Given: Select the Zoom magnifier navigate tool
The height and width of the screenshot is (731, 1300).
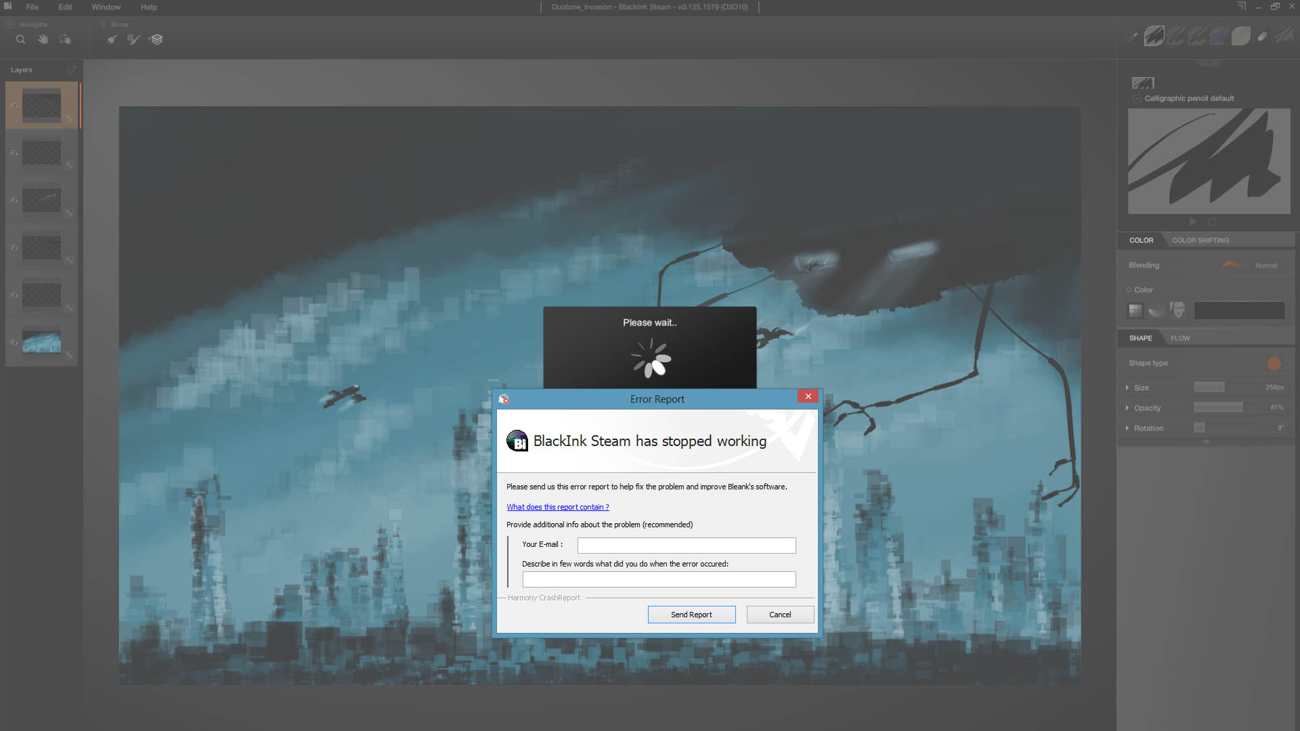Looking at the screenshot, I should tap(21, 39).
